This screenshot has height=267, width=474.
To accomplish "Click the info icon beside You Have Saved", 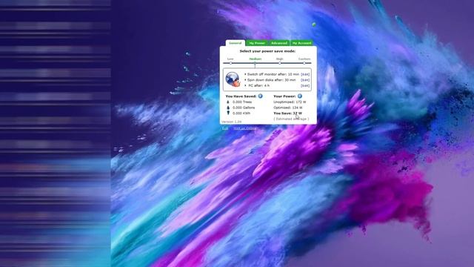I will pyautogui.click(x=260, y=96).
